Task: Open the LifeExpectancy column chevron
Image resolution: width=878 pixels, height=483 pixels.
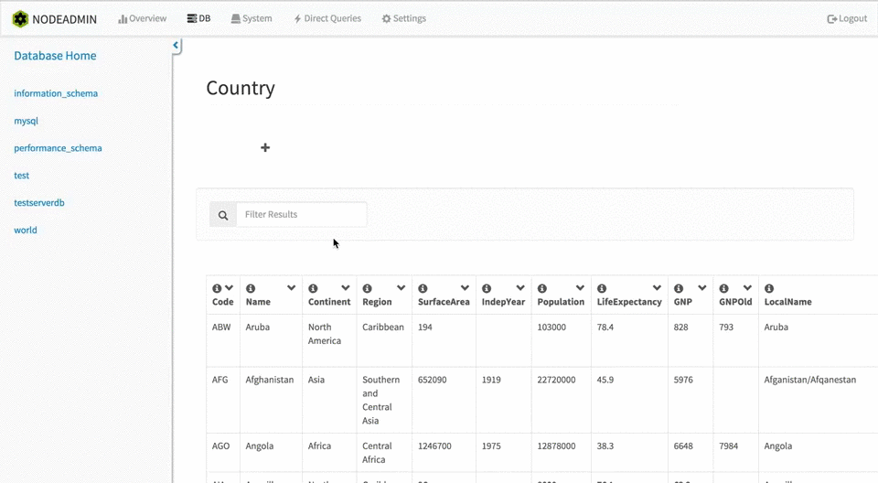Action: 657,288
